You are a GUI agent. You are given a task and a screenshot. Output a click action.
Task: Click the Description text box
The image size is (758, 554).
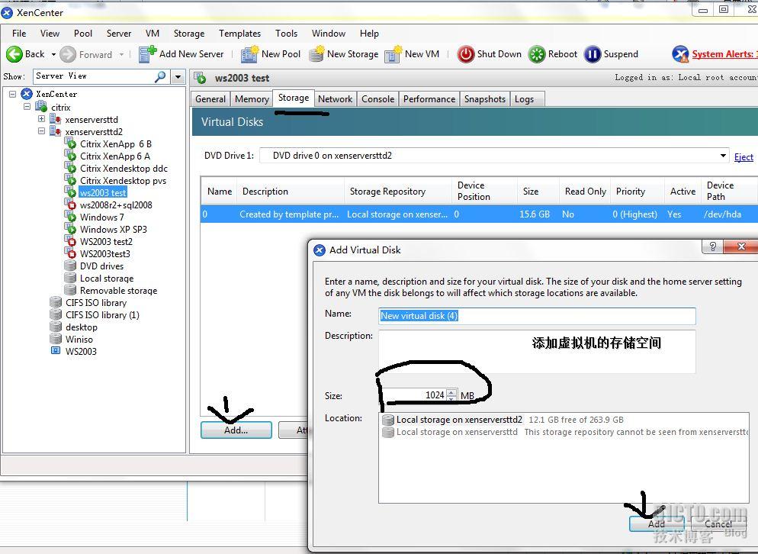pos(537,351)
